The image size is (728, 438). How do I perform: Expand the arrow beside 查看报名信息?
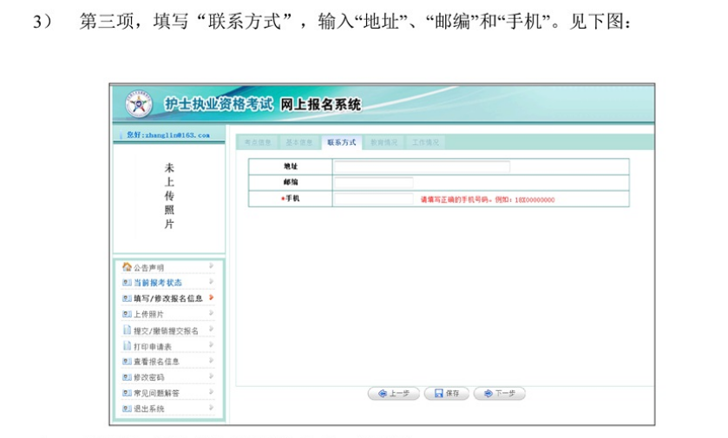tap(211, 362)
